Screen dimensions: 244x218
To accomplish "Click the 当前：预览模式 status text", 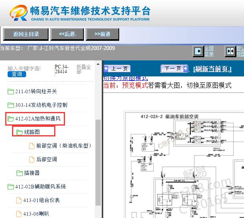I will click(126, 86).
